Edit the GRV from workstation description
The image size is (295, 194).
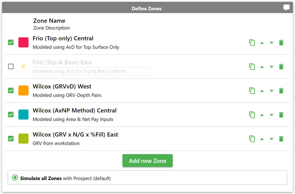coord(56,143)
